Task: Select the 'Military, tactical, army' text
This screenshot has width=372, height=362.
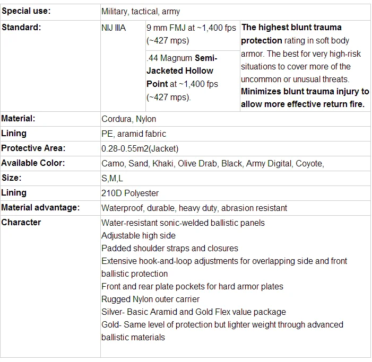Action: click(141, 11)
